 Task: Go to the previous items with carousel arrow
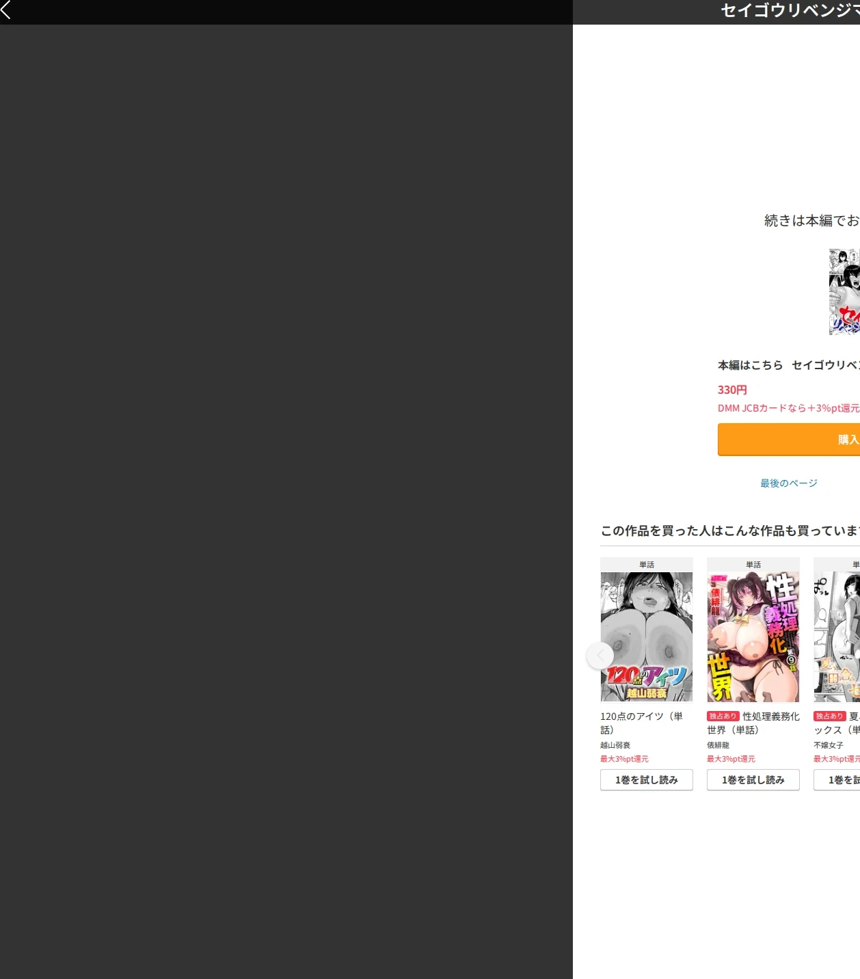point(600,656)
